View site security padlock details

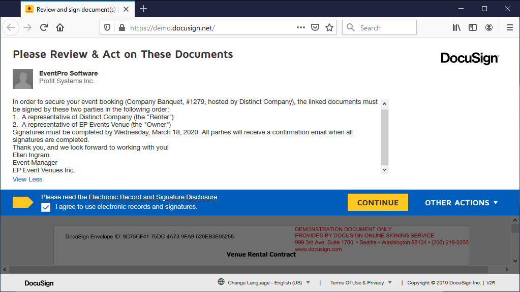[121, 27]
